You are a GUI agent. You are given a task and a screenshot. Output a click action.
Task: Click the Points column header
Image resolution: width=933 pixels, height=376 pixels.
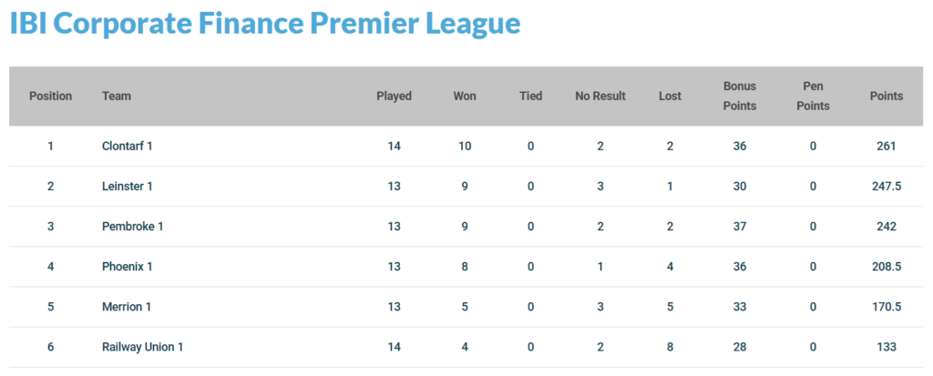point(887,96)
